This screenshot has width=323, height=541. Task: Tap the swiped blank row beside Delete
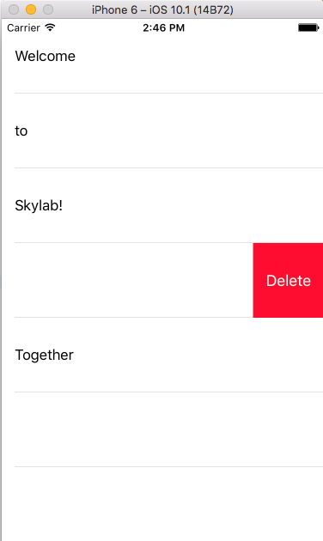pos(127,280)
